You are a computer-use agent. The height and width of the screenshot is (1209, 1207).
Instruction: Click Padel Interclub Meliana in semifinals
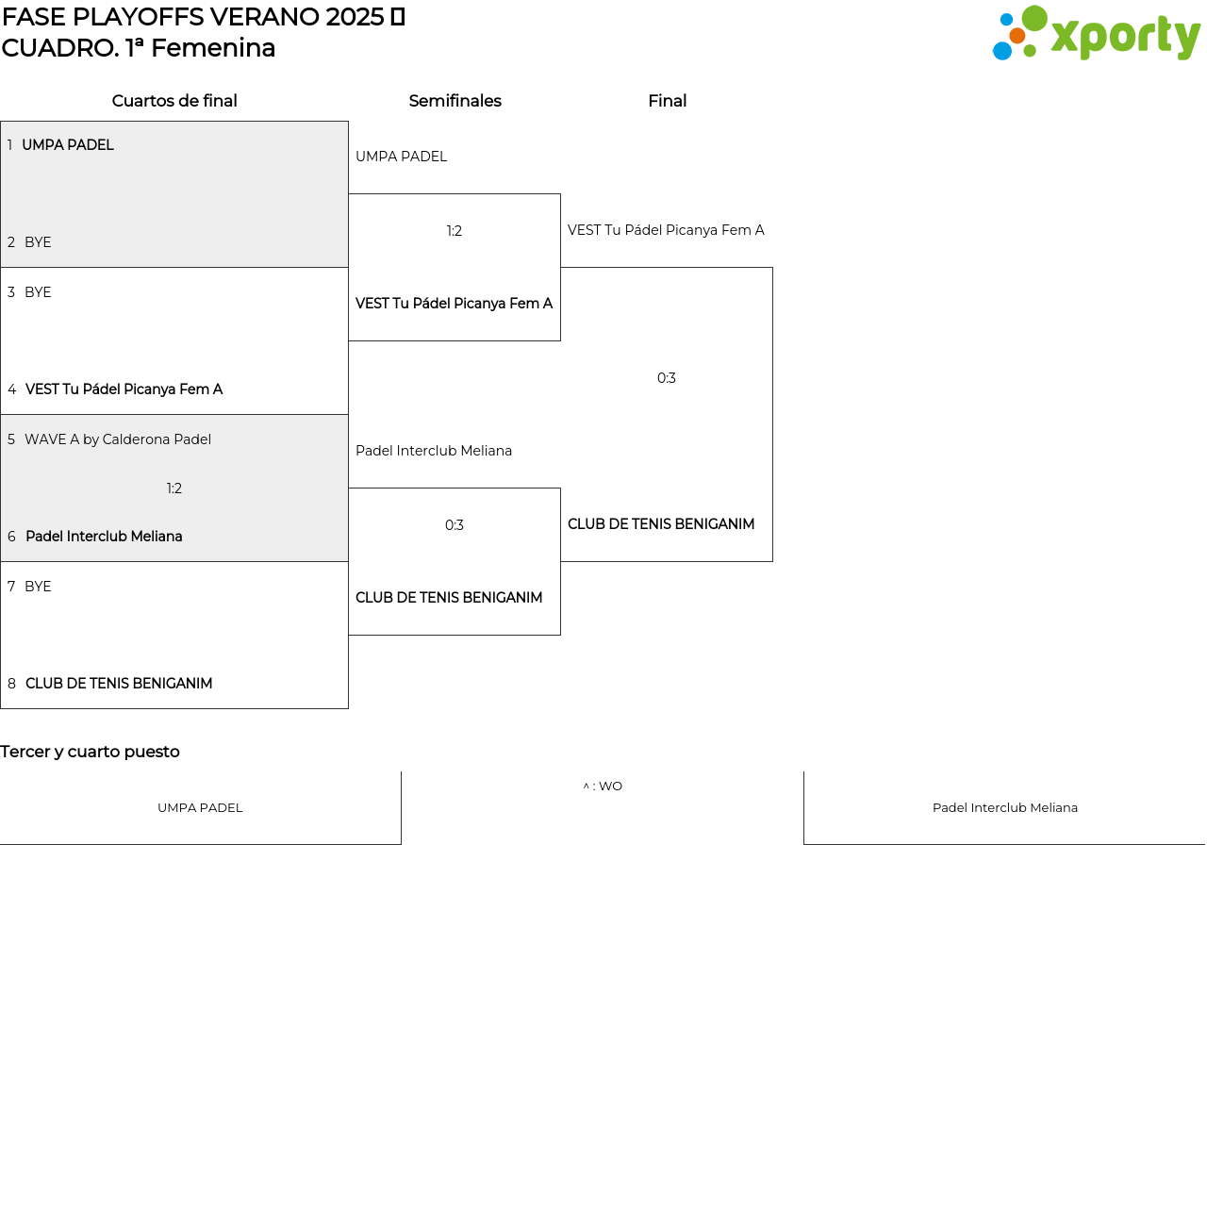(434, 451)
